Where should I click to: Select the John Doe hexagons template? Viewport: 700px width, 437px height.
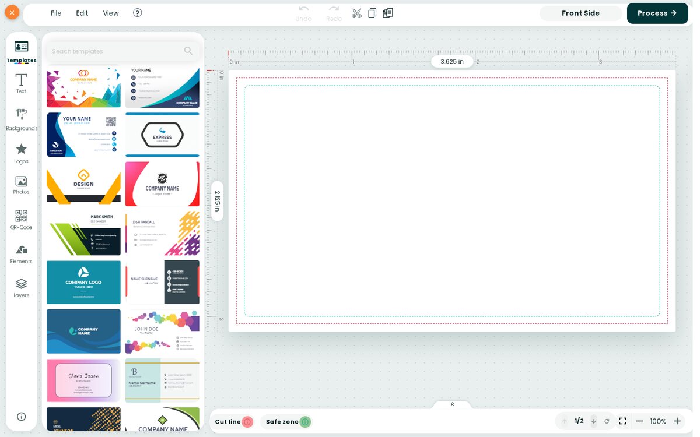click(162, 331)
